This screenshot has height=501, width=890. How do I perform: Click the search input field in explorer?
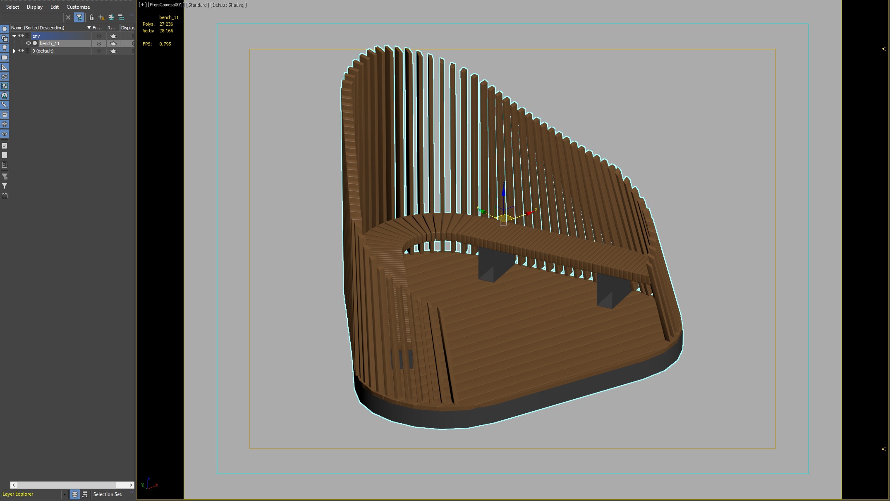pos(32,17)
